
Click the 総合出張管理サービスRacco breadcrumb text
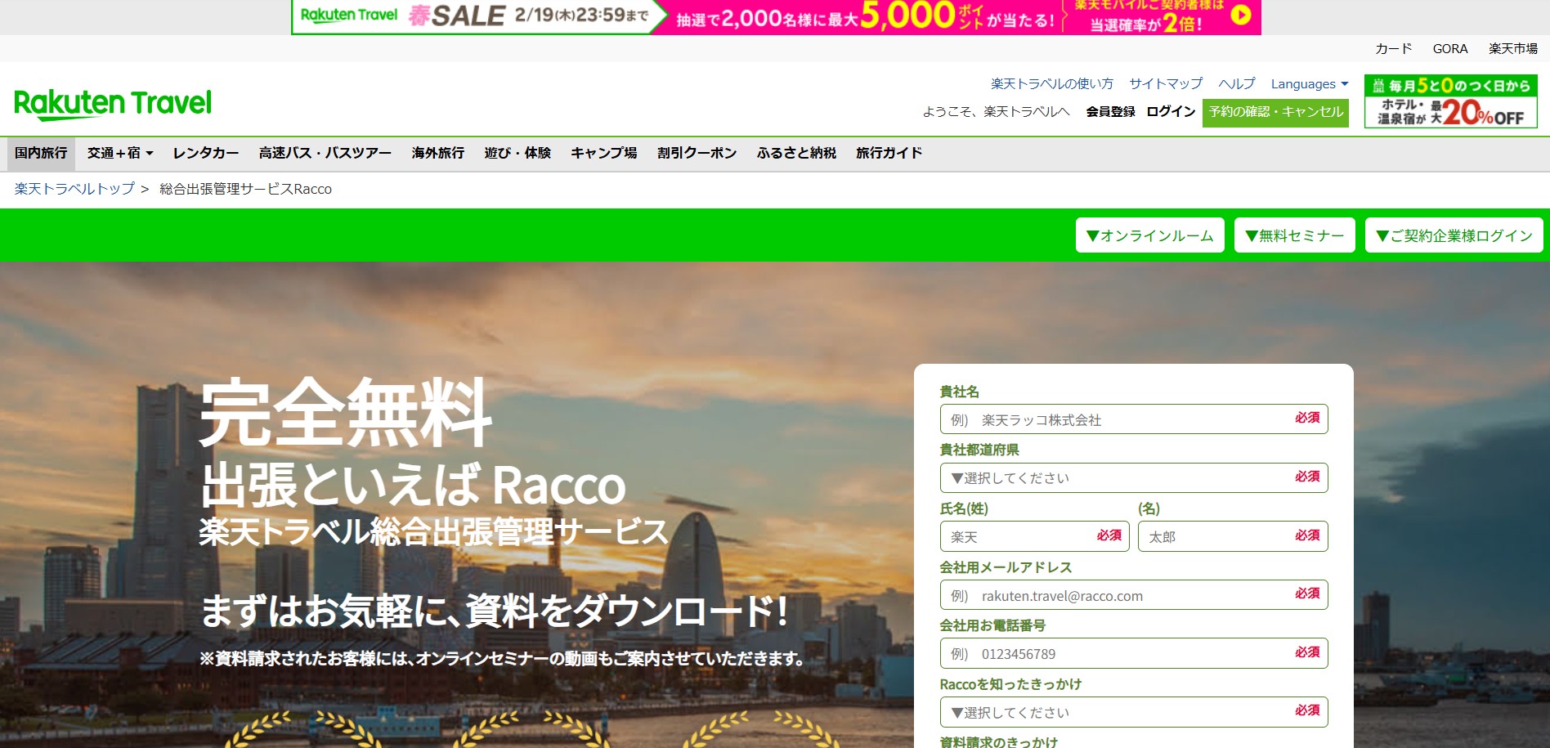[x=245, y=189]
